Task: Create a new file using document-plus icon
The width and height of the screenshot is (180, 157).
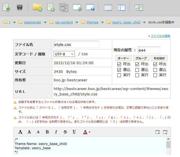Action: coord(51,8)
